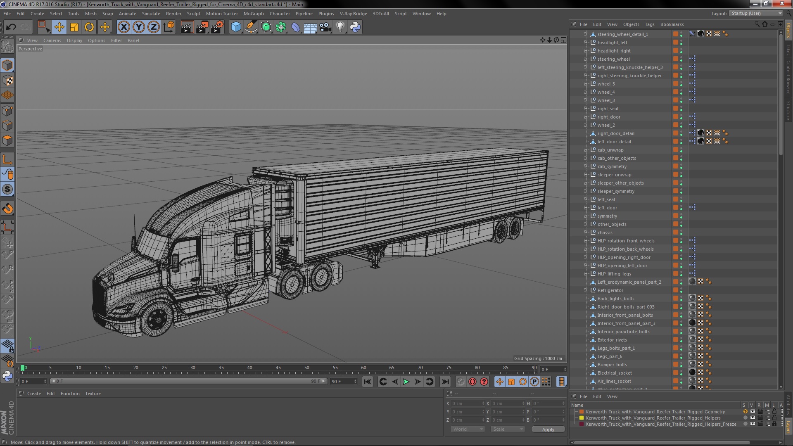Click material tag on Back_lights_bolts
Viewport: 793px width, 446px height.
693,298
